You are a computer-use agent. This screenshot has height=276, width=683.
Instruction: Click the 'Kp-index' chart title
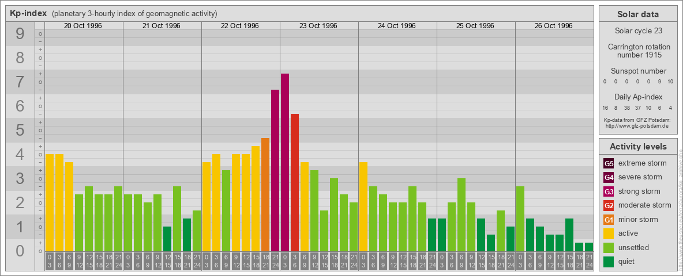click(x=28, y=13)
